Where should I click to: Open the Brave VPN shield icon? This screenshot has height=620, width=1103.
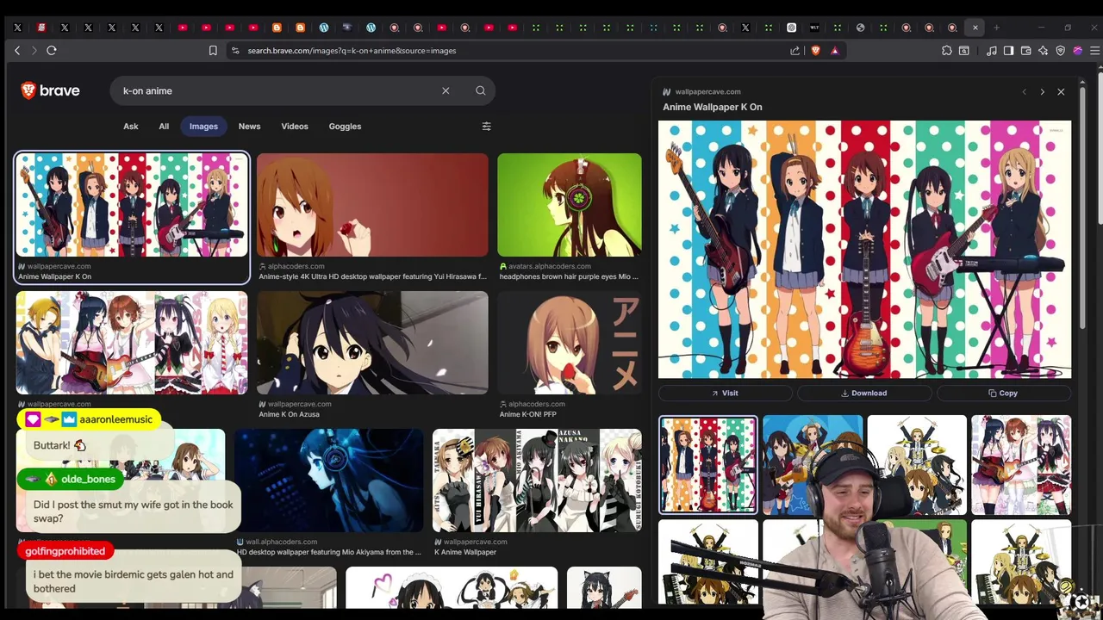(x=1060, y=51)
